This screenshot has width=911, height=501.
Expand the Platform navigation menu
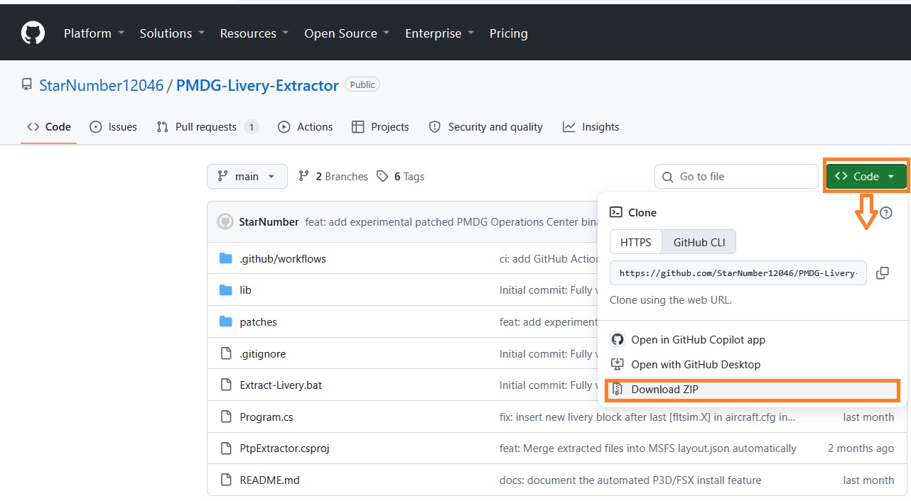point(94,33)
